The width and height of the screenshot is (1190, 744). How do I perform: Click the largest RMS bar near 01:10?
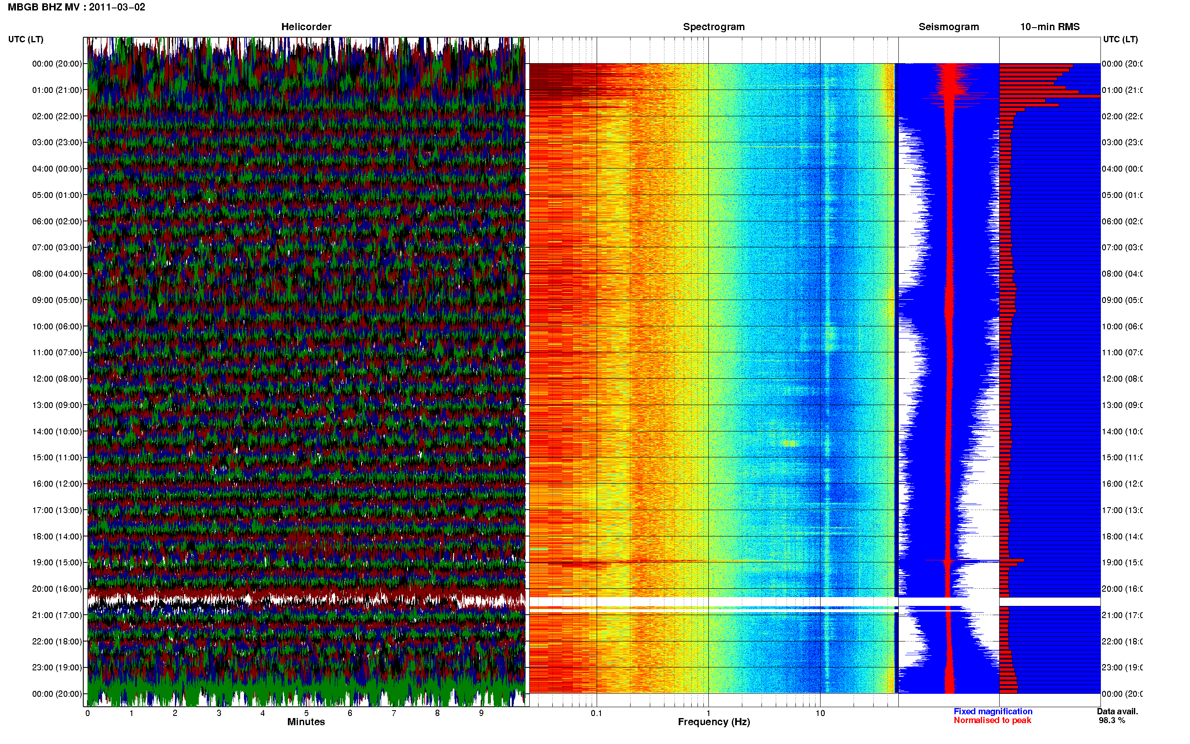click(x=1050, y=96)
